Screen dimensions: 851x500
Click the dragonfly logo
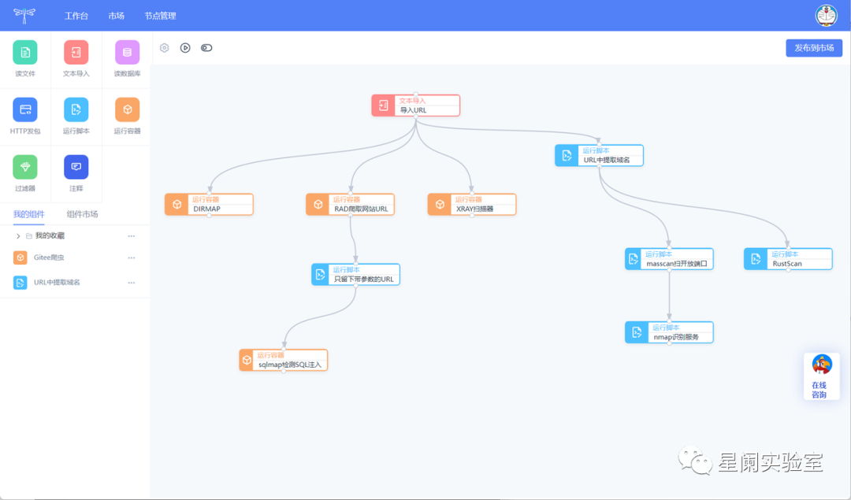tap(24, 15)
